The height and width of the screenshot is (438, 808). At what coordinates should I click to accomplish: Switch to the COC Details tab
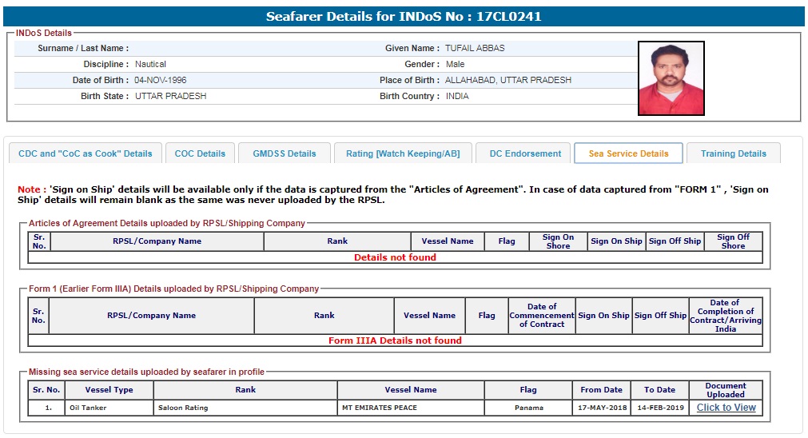(x=200, y=153)
